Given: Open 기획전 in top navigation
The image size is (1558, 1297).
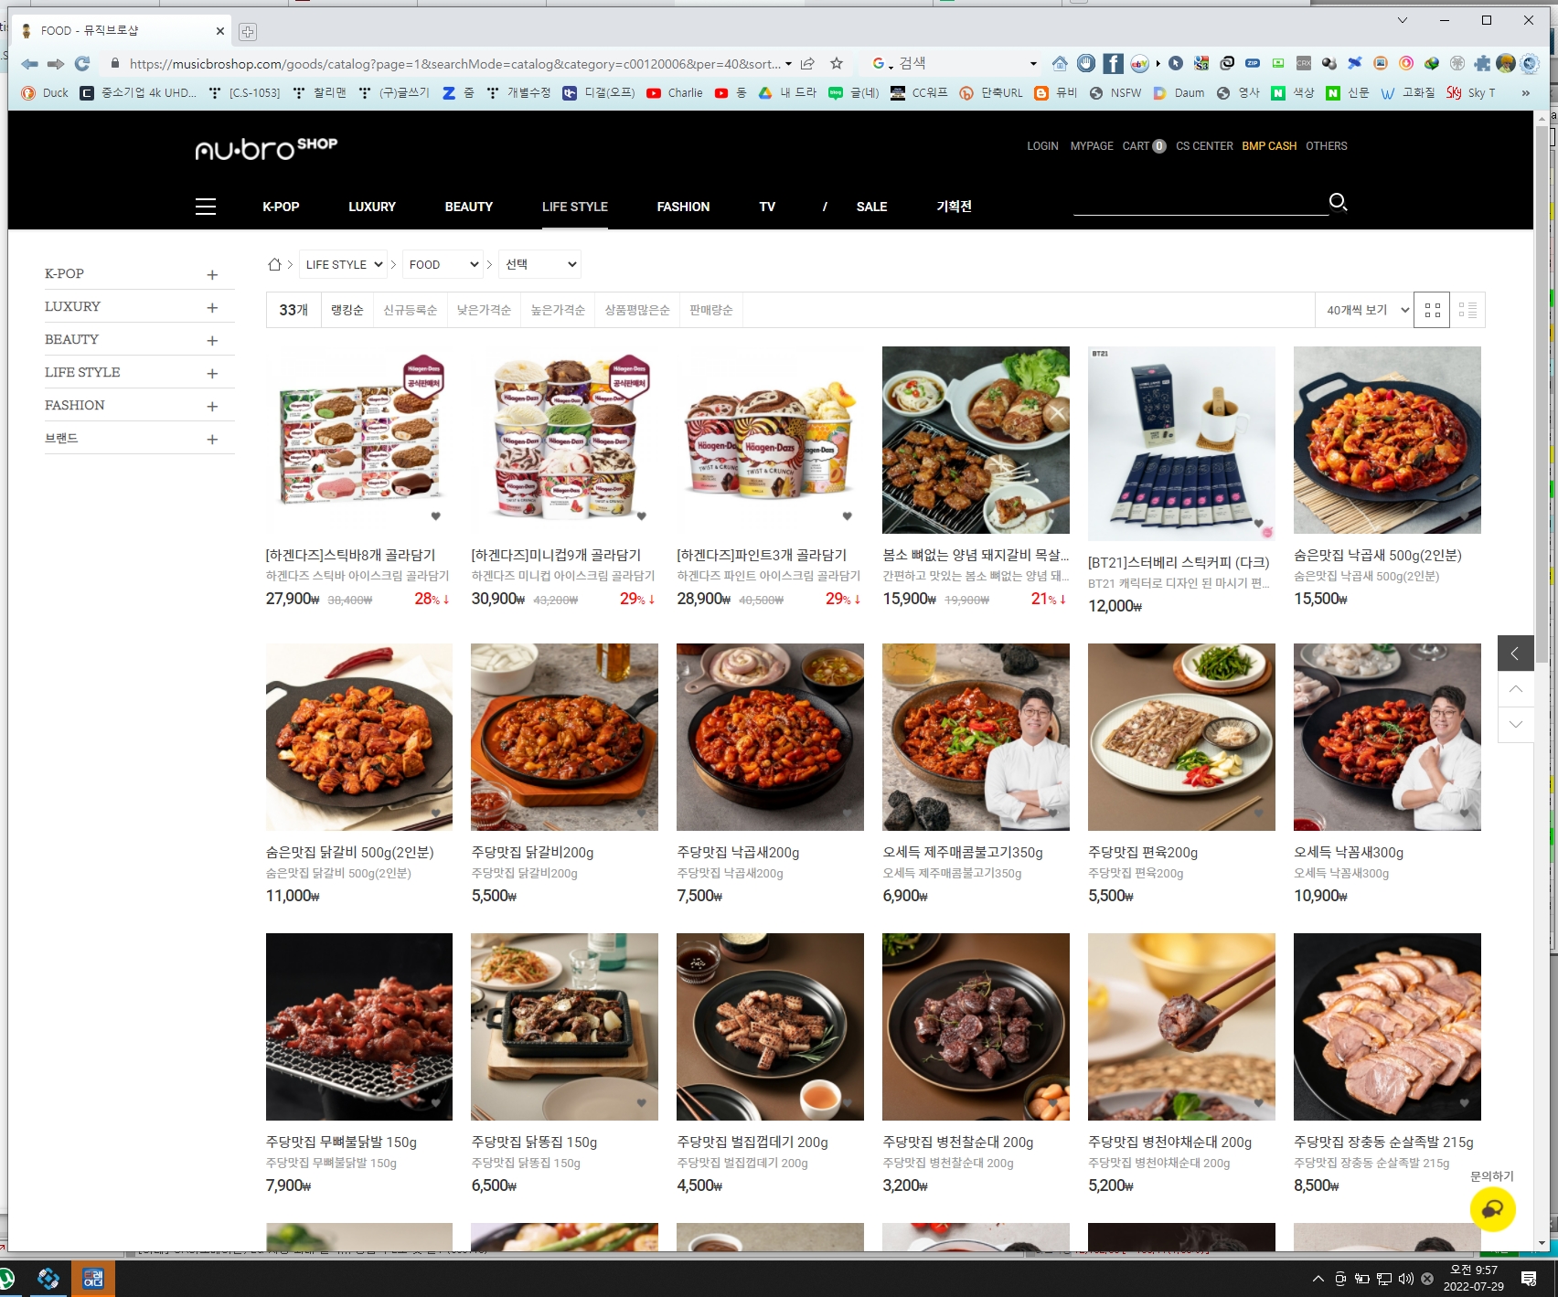Looking at the screenshot, I should pos(954,207).
